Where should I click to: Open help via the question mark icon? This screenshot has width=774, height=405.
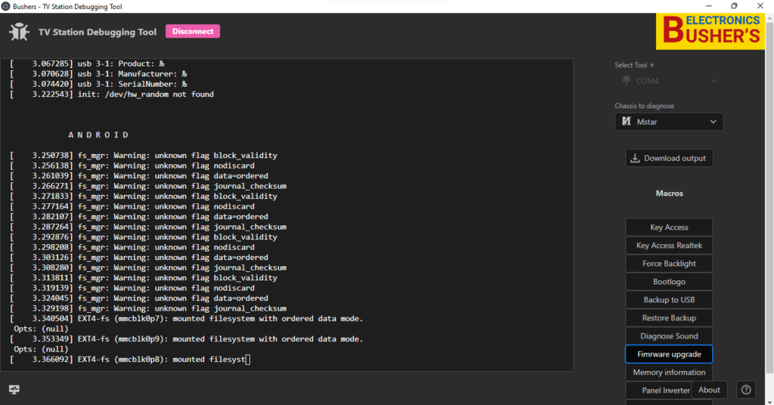[746, 390]
